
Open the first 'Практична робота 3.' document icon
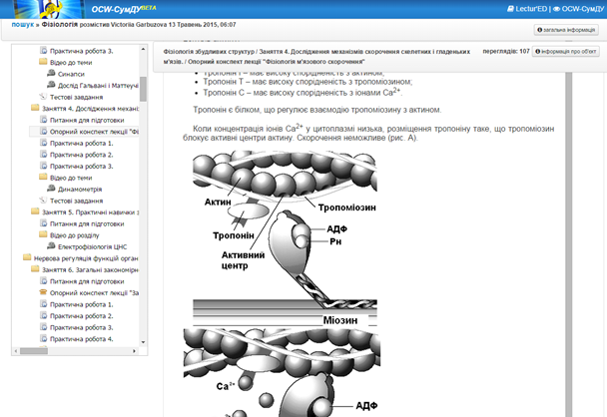point(43,50)
